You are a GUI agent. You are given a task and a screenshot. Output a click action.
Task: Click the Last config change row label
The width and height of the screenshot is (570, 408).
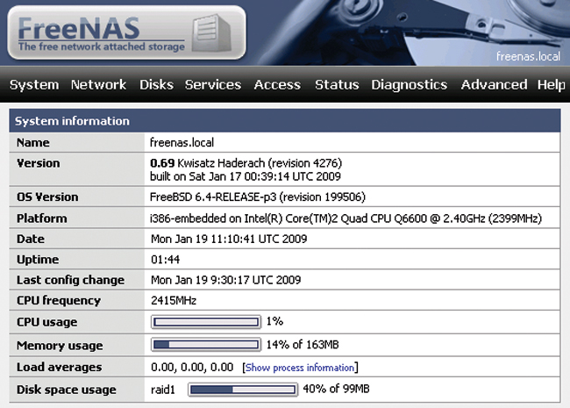(x=70, y=281)
